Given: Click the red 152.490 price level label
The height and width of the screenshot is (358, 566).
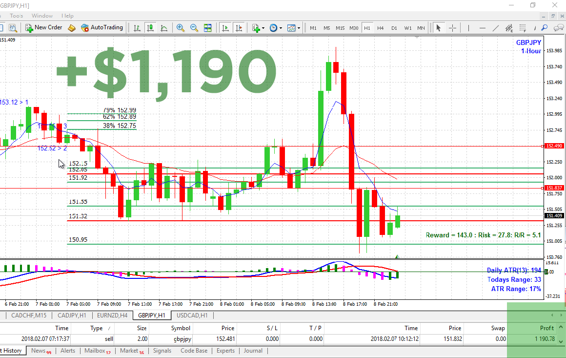Looking at the screenshot, I should coord(554,146).
